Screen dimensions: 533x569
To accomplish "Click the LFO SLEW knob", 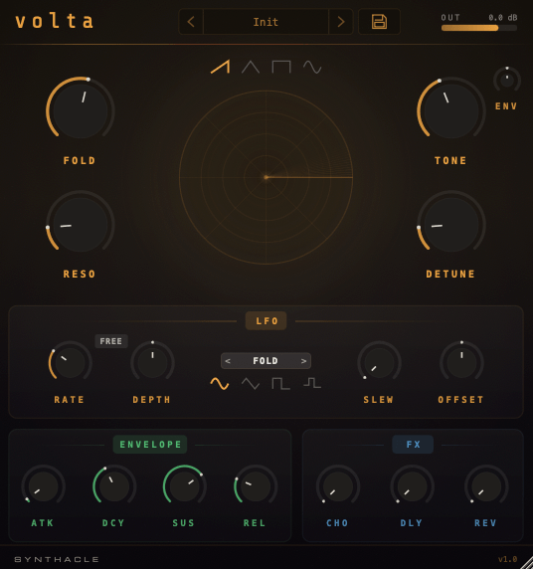I will [x=379, y=362].
